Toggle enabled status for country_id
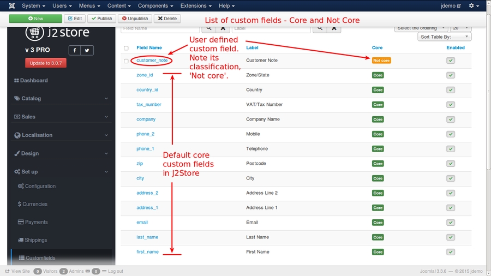Image resolution: width=491 pixels, height=276 pixels. (x=451, y=90)
